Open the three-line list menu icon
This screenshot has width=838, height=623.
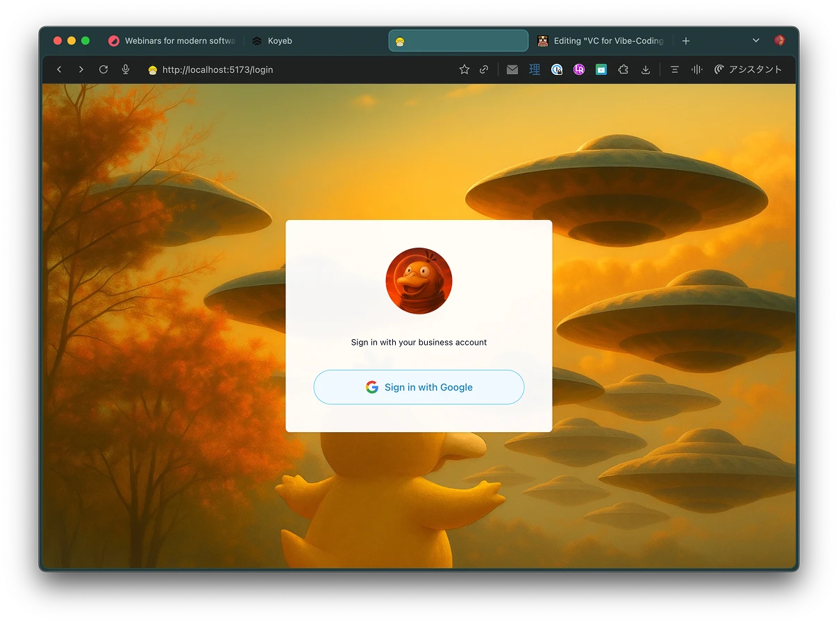674,69
